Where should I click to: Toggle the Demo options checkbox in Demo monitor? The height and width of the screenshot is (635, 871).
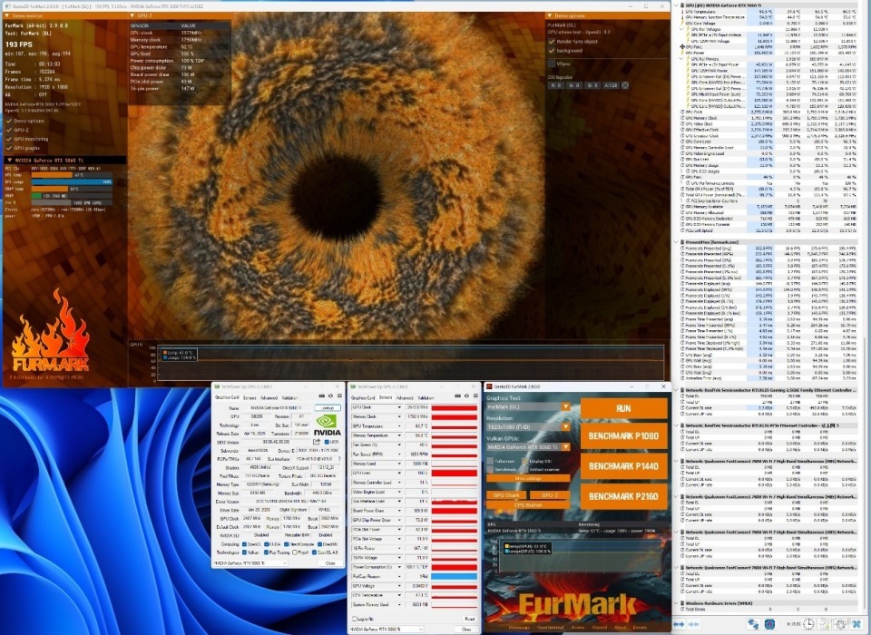9,121
